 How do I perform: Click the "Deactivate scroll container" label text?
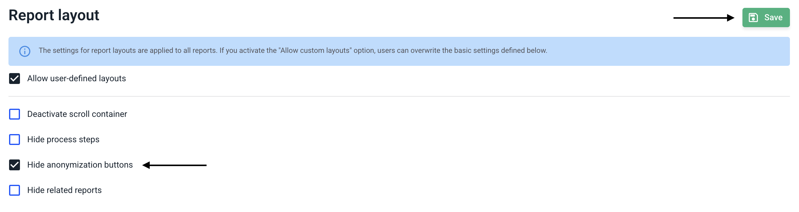[x=77, y=114]
